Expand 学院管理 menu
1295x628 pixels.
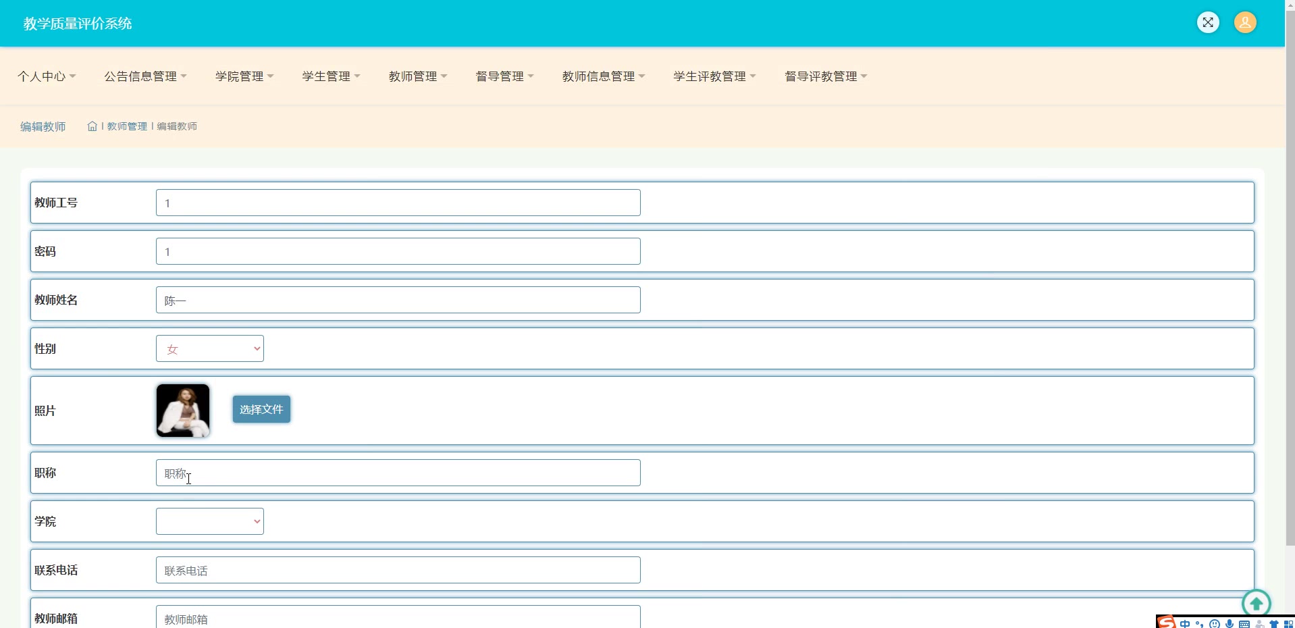tap(244, 76)
